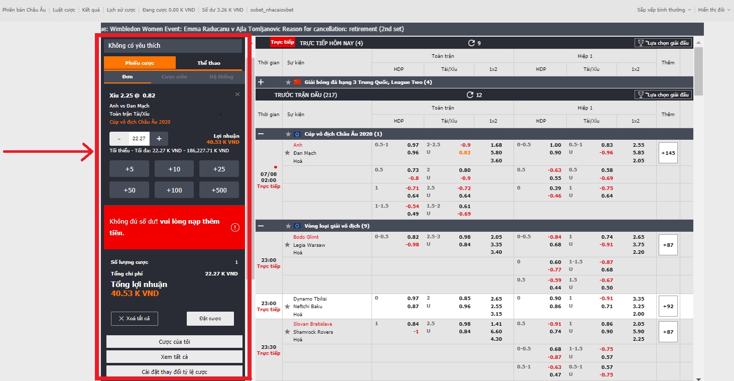Image resolution: width=734 pixels, height=381 pixels.
Task: Favorite the Đan Mạch match star
Action: [288, 153]
